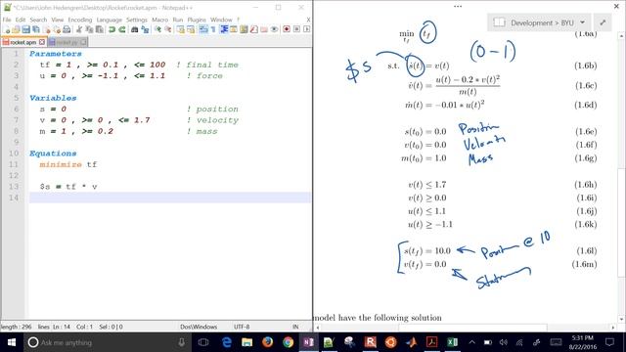
Task: Click the Close All toolbar icon
Action: click(x=57, y=29)
